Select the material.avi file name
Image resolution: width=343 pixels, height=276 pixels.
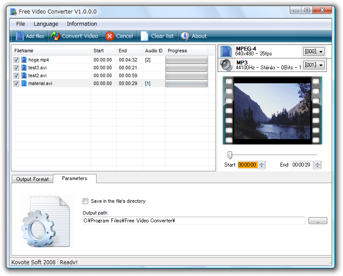click(40, 83)
